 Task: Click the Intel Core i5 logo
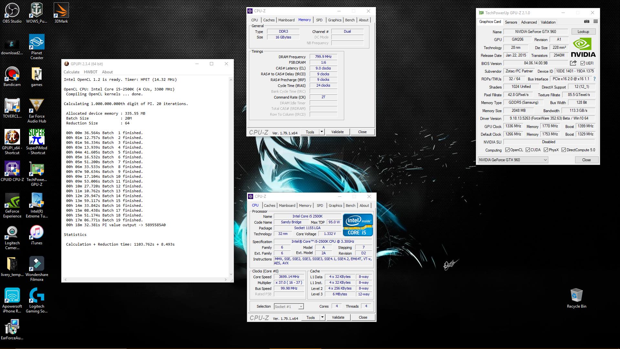point(358,225)
